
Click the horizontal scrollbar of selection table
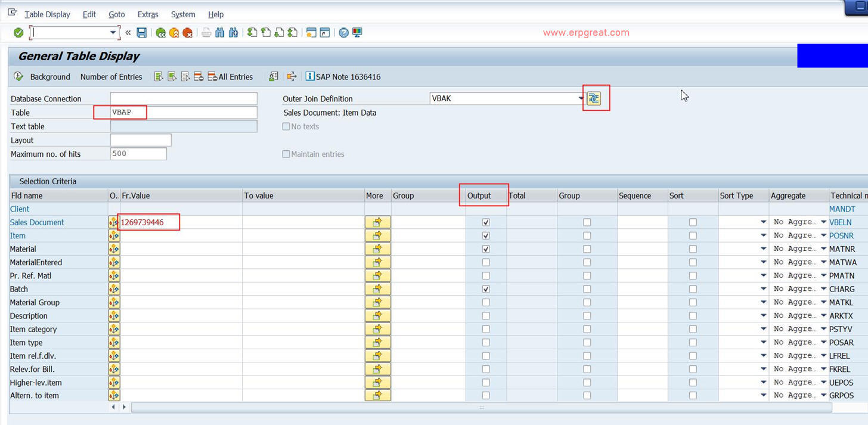point(481,407)
